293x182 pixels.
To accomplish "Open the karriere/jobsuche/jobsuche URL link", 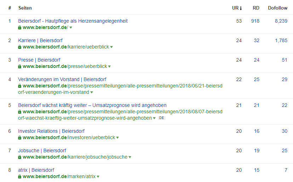I will [75, 157].
